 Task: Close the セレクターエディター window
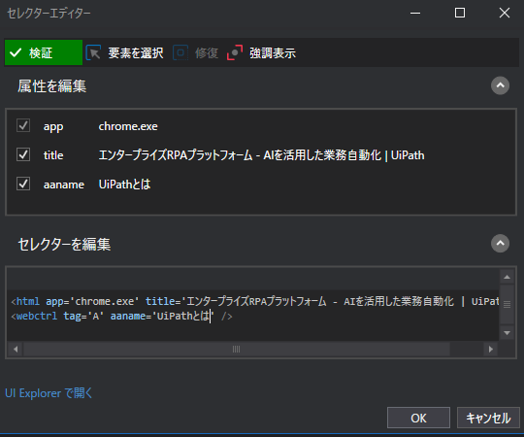(x=505, y=13)
